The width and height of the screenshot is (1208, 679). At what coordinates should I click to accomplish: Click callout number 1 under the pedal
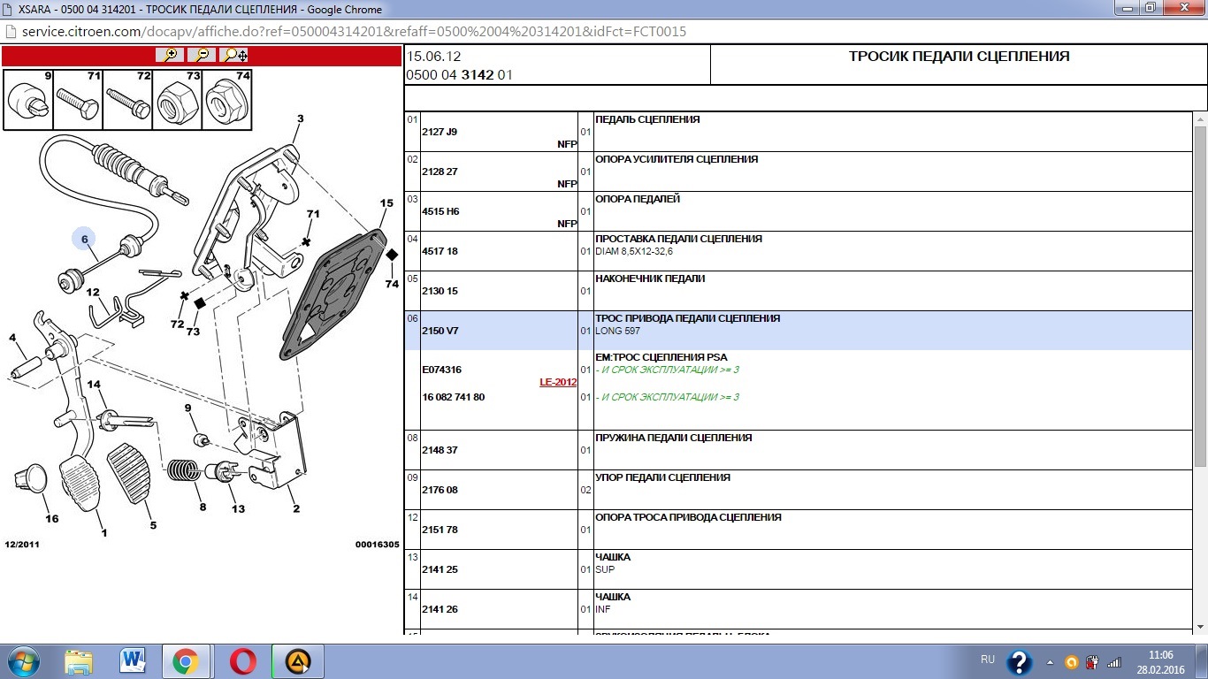click(x=103, y=532)
